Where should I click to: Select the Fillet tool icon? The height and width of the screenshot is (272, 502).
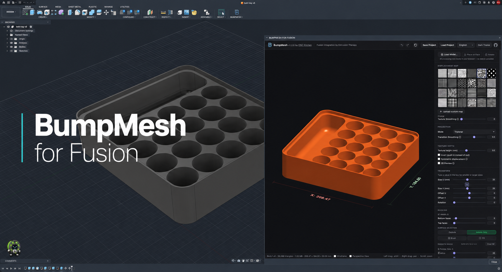[77, 12]
